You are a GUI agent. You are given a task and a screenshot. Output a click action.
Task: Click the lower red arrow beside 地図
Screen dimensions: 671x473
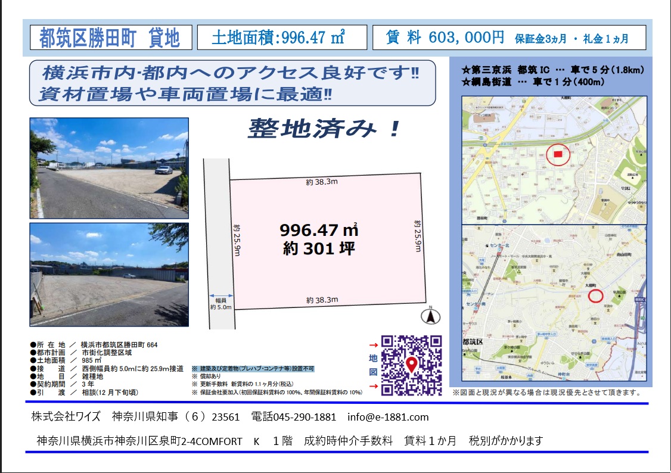373,386
